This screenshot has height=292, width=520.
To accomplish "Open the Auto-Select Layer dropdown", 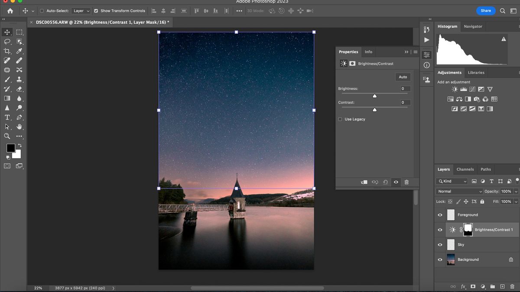I will [81, 11].
